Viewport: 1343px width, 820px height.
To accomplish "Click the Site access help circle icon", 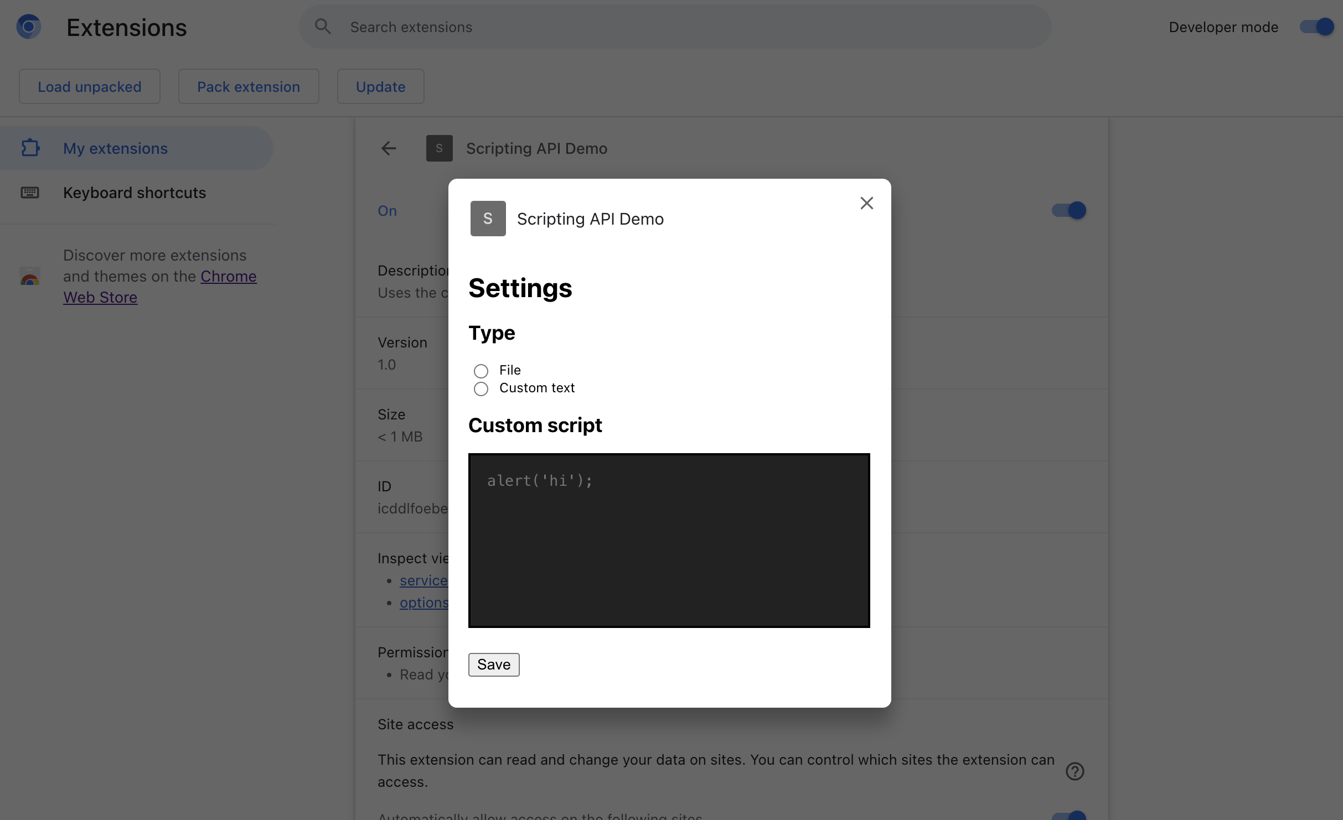I will (x=1075, y=771).
